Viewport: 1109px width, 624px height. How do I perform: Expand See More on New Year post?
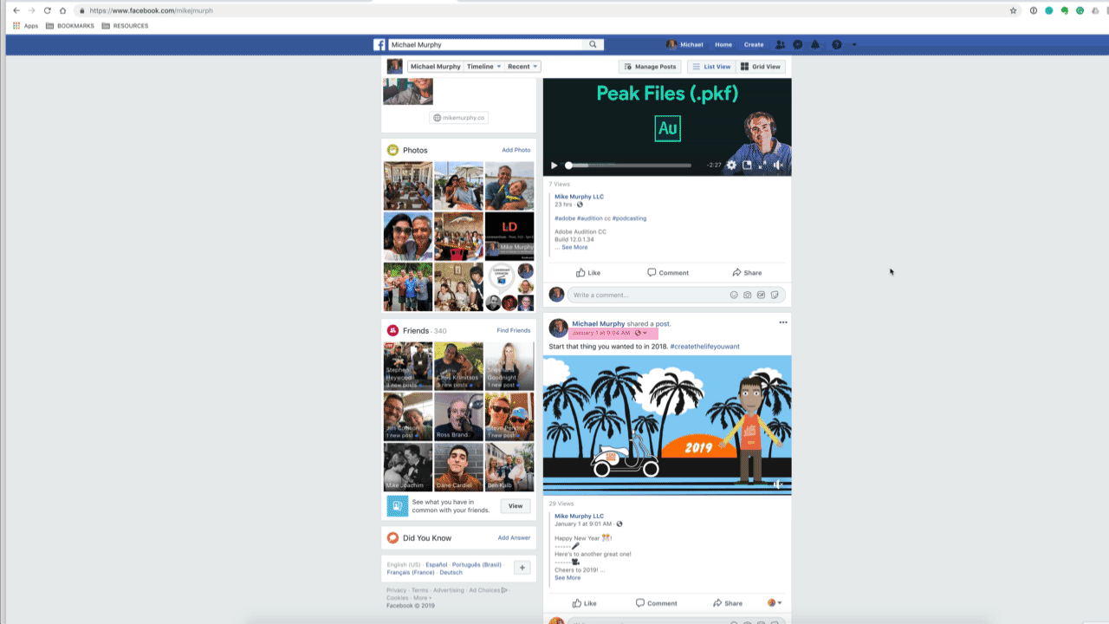tap(567, 577)
